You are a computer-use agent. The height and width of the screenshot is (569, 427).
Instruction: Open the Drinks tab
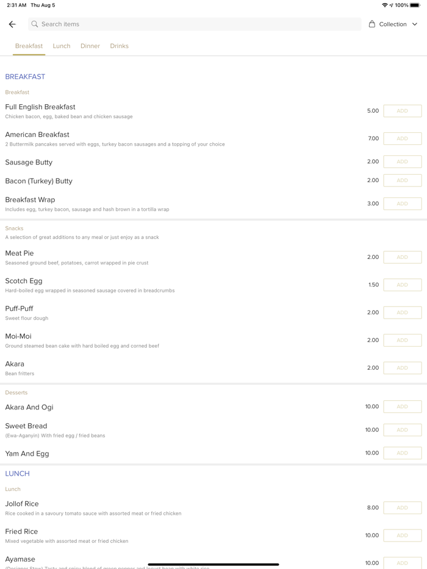pyautogui.click(x=119, y=46)
